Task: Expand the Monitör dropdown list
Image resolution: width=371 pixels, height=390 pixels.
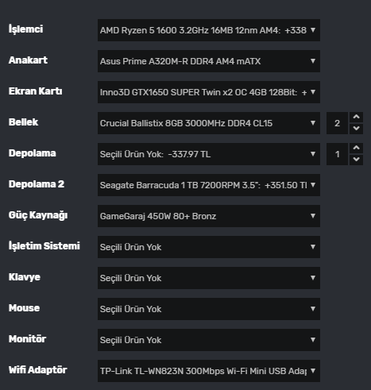Action: click(209, 340)
